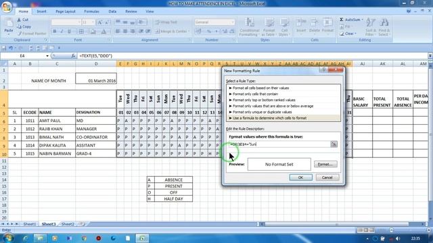Click the Insert Function fx icon
Viewport: 433px width, 243px height.
tap(73, 56)
